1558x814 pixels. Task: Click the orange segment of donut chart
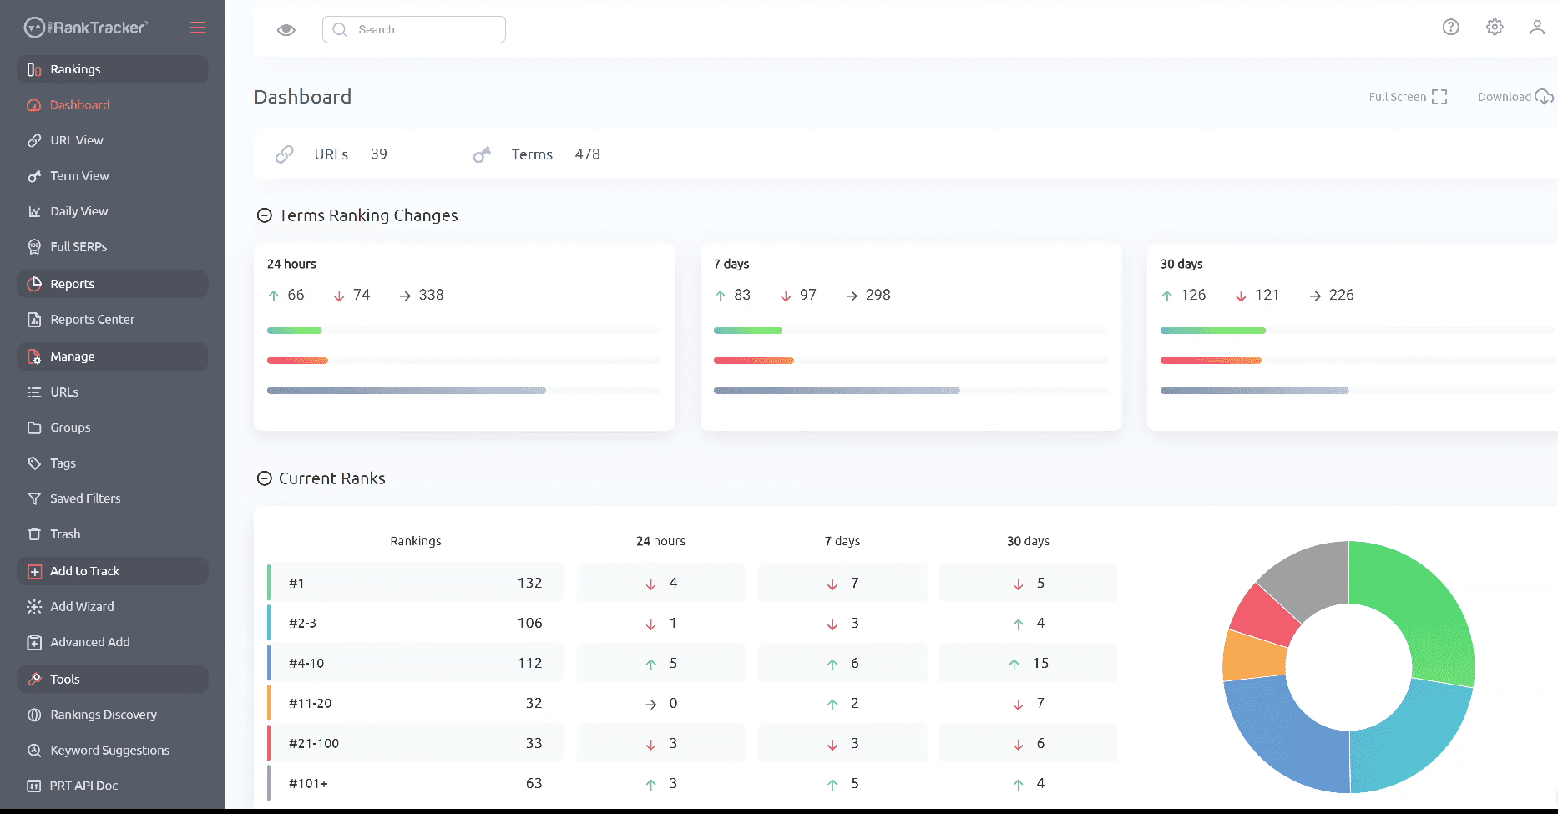[x=1253, y=657]
